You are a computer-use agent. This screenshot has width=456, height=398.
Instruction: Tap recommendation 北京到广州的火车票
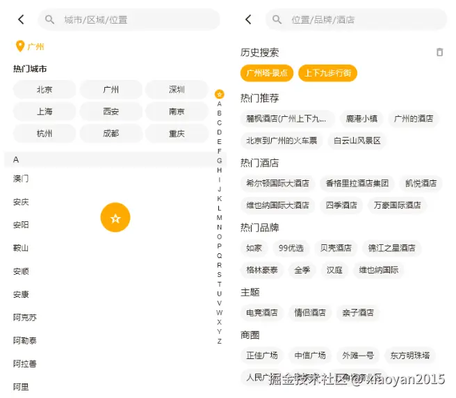282,141
